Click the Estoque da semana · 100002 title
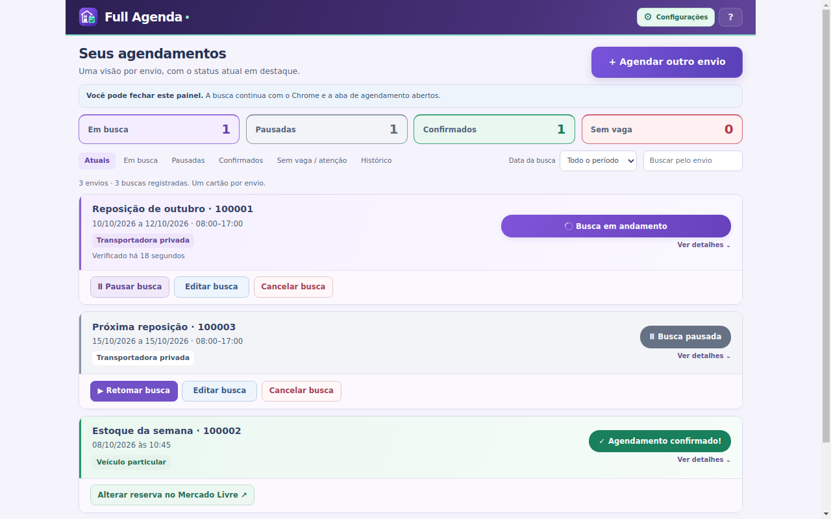Image resolution: width=831 pixels, height=519 pixels. (166, 431)
